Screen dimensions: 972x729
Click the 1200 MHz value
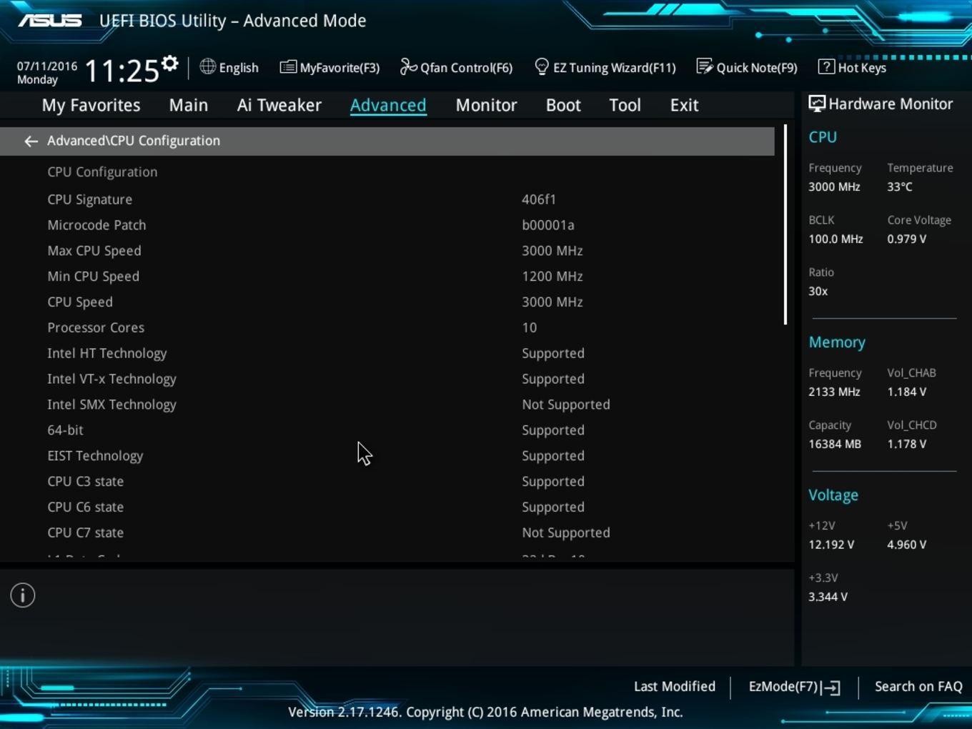(552, 277)
